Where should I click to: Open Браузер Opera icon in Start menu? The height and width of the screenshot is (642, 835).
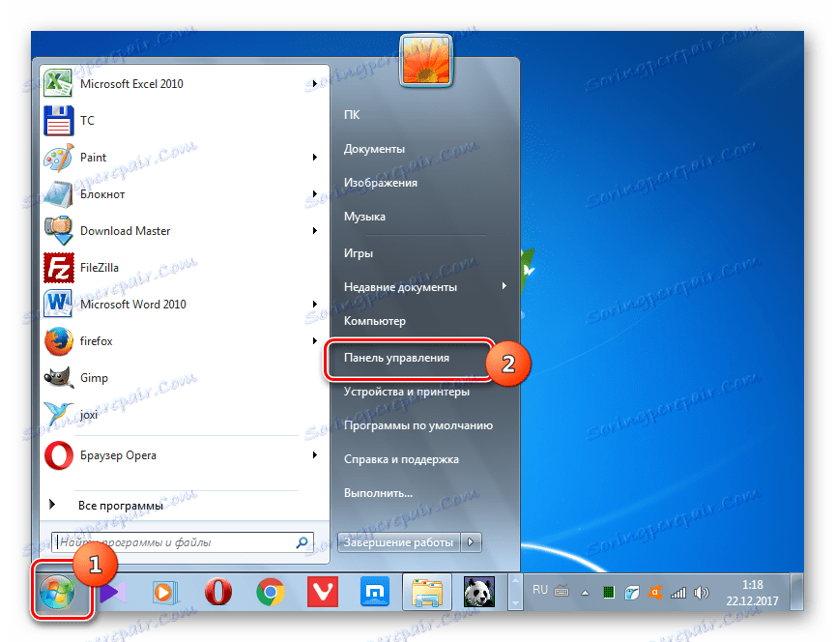click(x=58, y=455)
